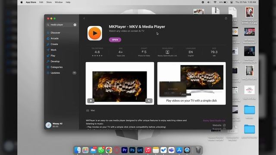Select the lower blue folder on desktop
The height and width of the screenshot is (155, 276).
249,129
